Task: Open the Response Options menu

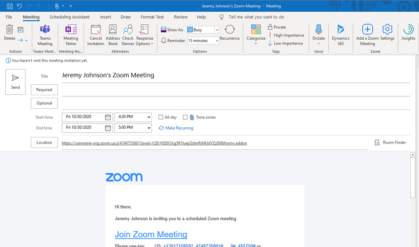Action: tap(144, 35)
